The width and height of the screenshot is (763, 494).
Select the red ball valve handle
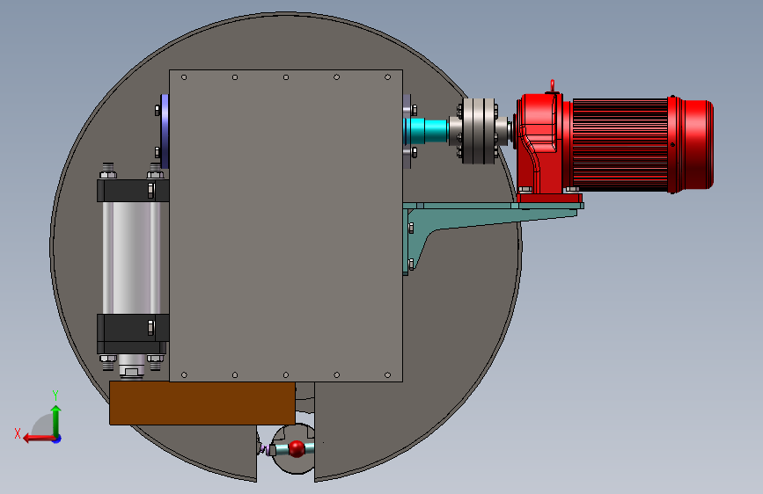coord(297,448)
